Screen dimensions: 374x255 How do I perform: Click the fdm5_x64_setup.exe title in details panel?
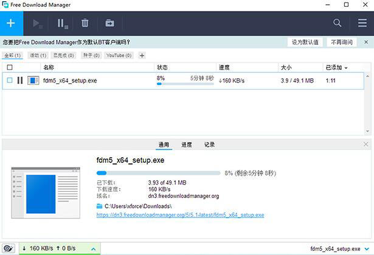click(130, 160)
